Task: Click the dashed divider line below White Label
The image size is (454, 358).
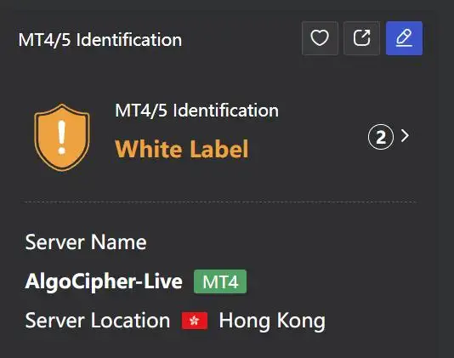Action: click(220, 202)
